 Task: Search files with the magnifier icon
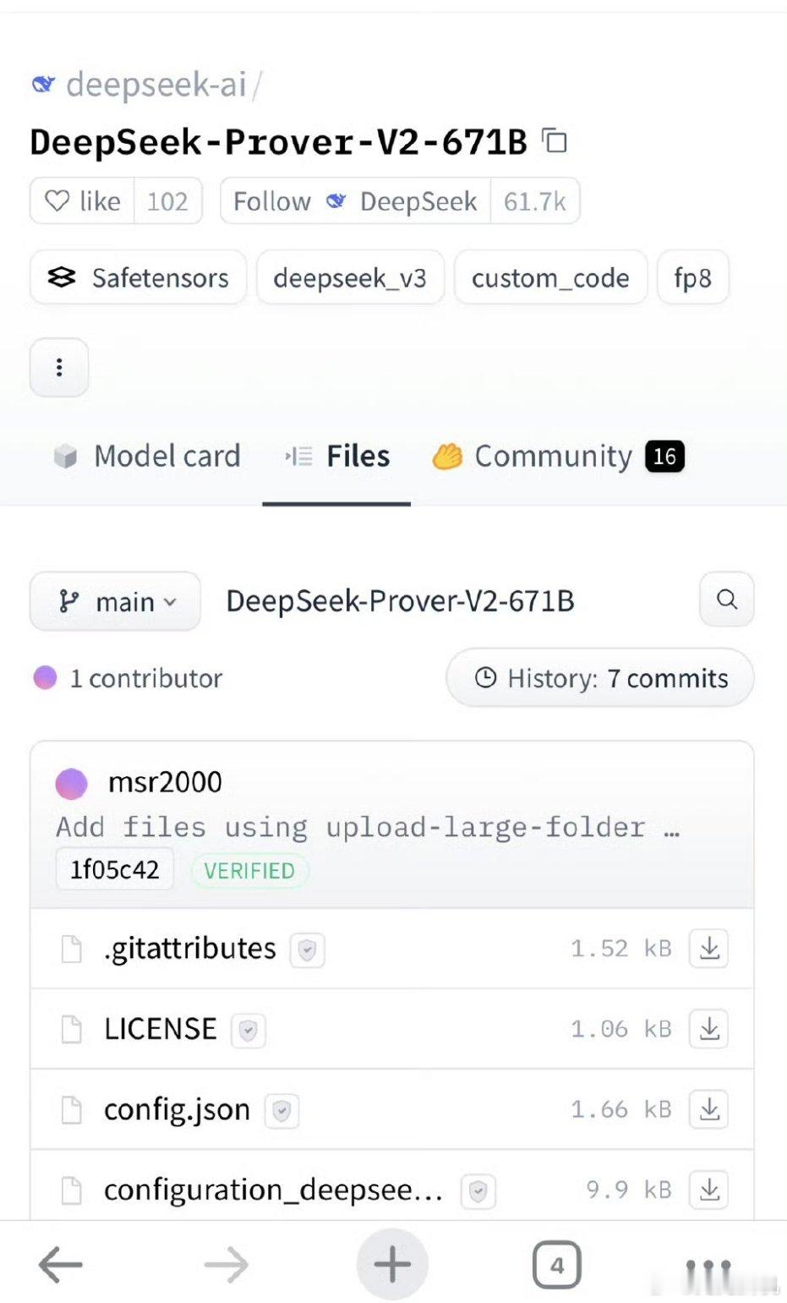click(x=727, y=599)
